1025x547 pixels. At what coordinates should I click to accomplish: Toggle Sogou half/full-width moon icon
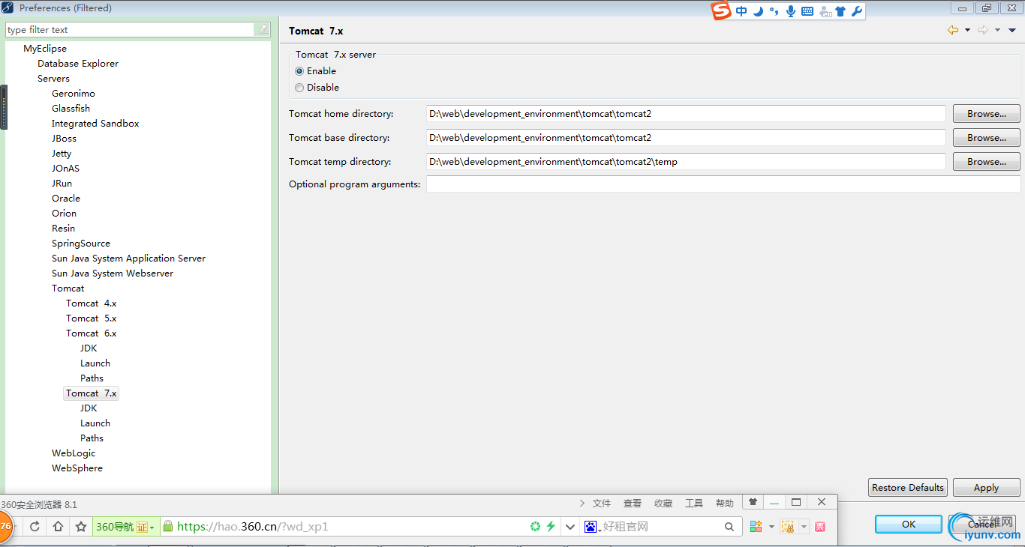coord(758,11)
